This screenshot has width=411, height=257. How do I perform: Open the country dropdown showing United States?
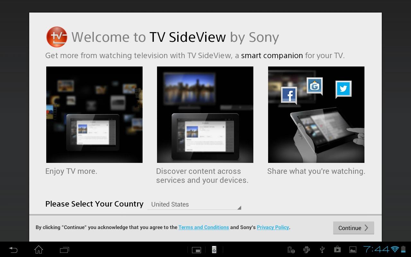[x=194, y=204]
